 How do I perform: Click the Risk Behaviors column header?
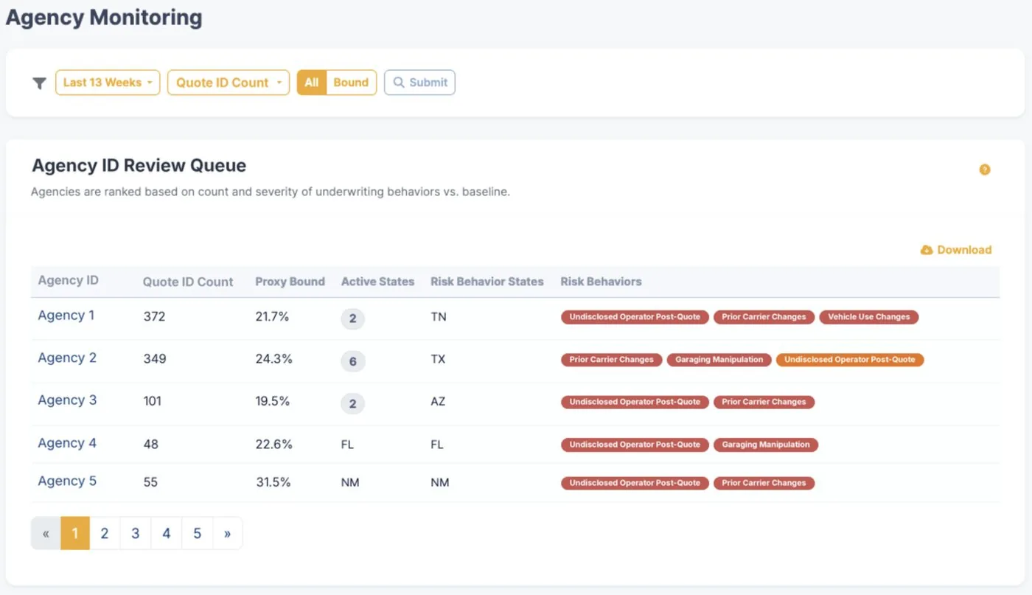[601, 282]
